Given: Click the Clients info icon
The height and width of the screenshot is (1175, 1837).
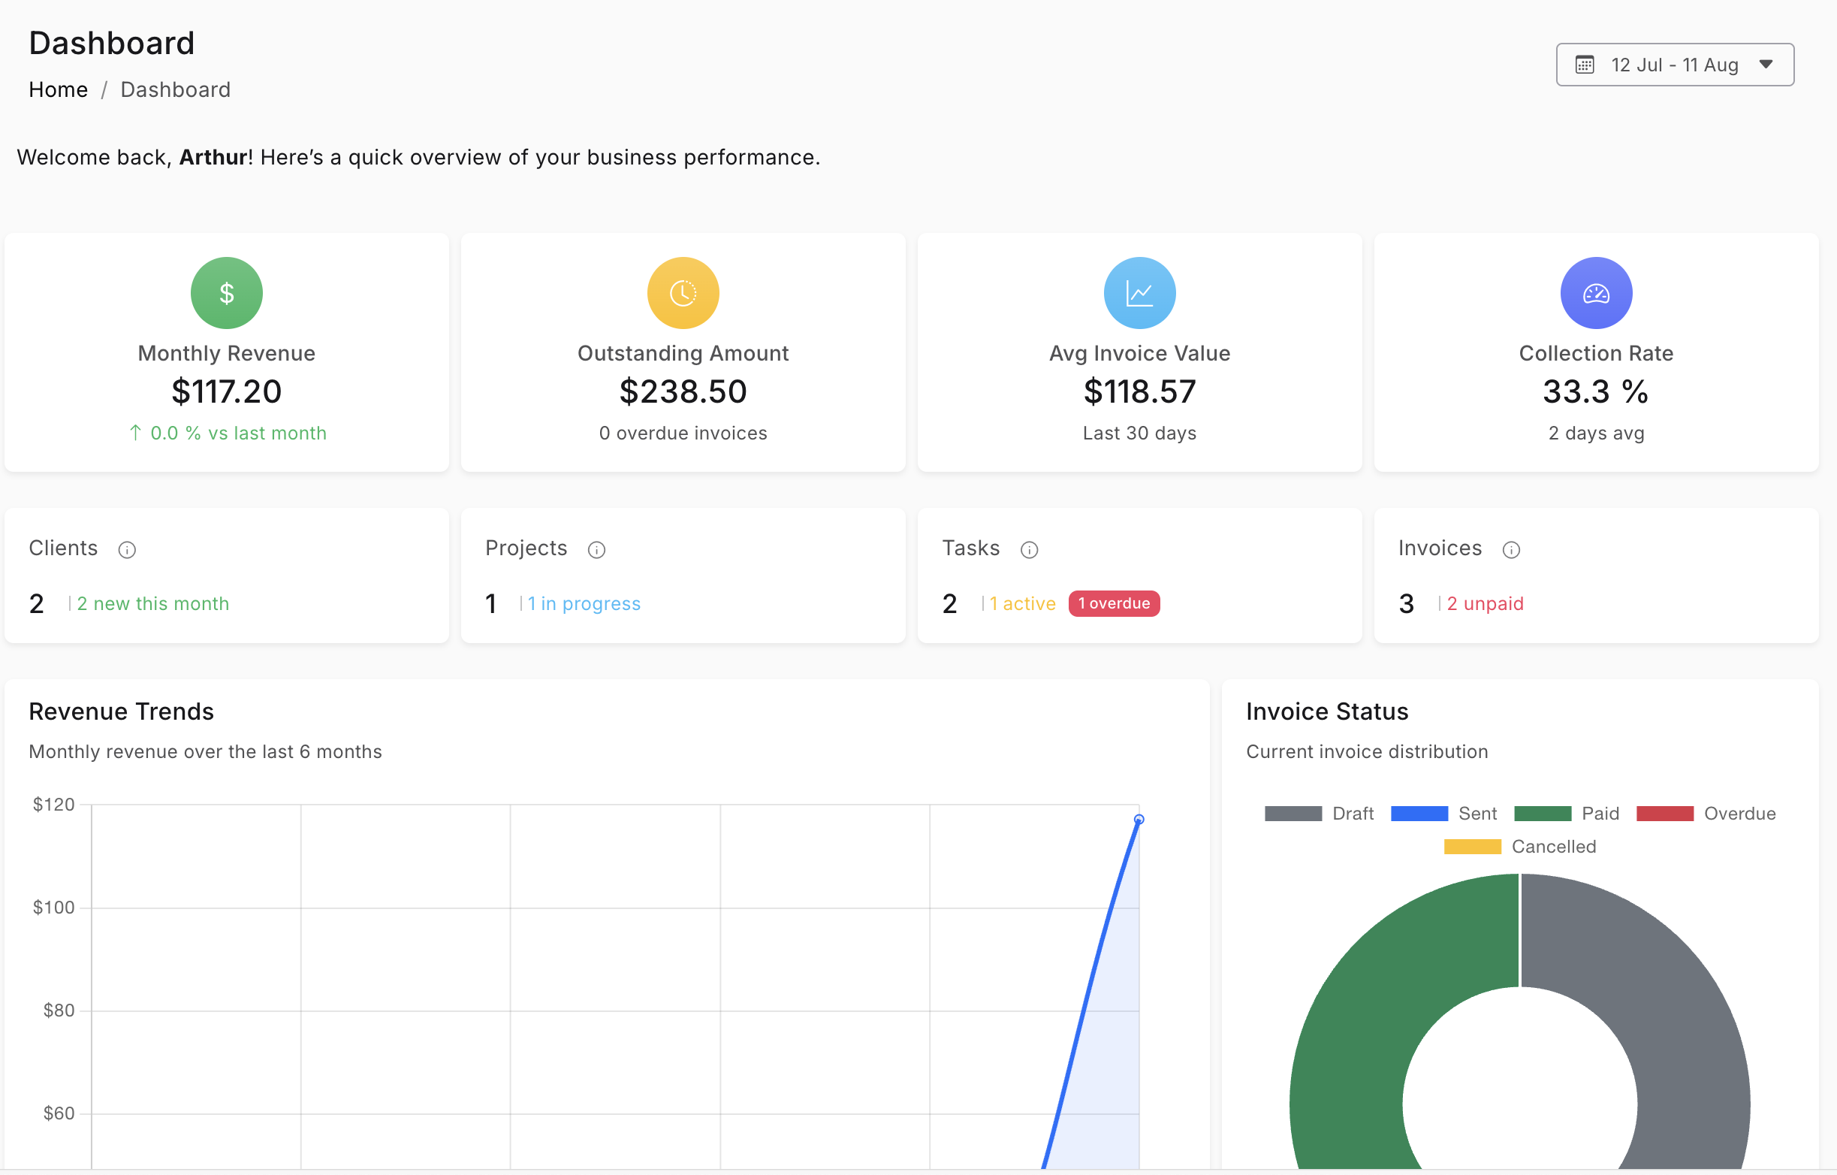Looking at the screenshot, I should click(127, 549).
